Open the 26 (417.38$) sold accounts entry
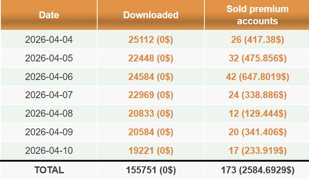 (257, 40)
